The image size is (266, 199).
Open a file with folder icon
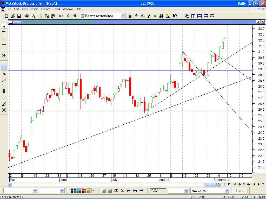pyautogui.click(x=12, y=16)
